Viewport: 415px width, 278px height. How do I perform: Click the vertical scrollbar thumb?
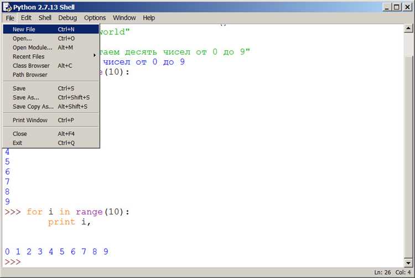(x=408, y=156)
